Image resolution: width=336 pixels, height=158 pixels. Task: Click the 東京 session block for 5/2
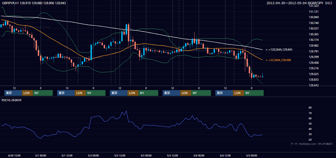point(119,93)
